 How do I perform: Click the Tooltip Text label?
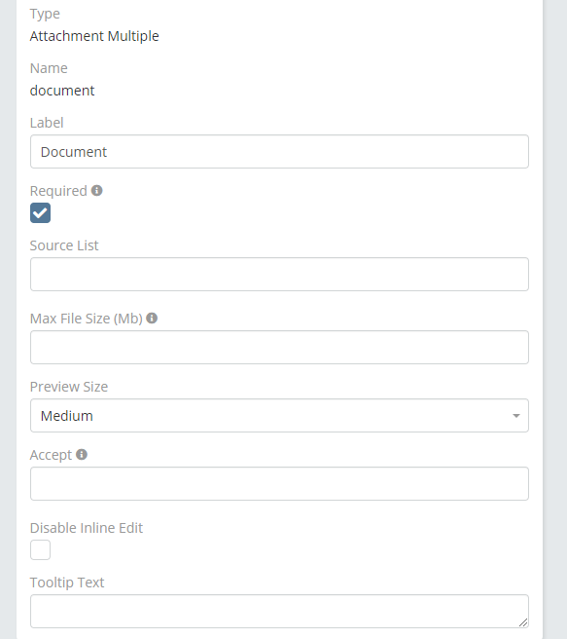tap(67, 583)
